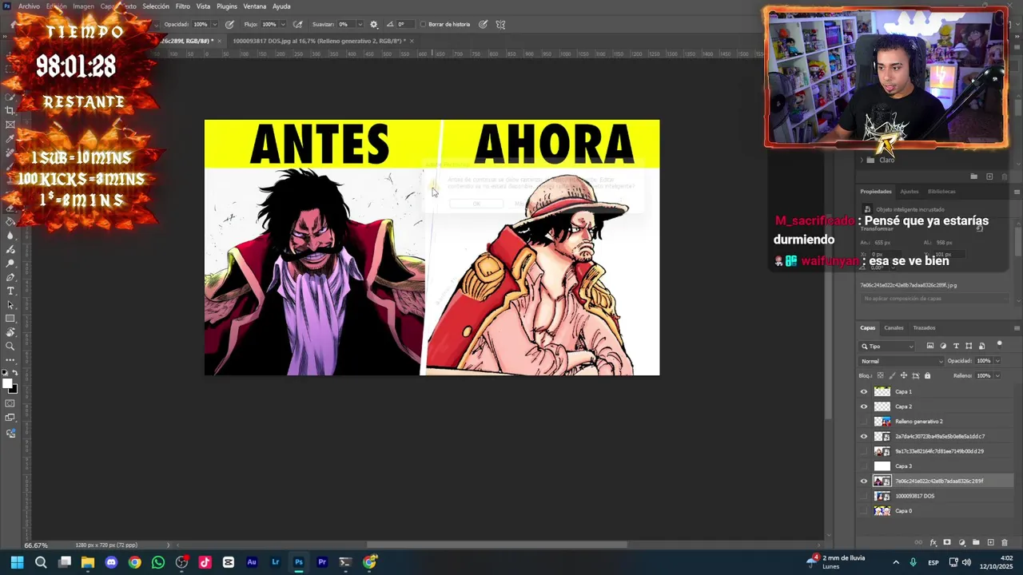
Task: Show 1000093817 DOS layer
Action: pyautogui.click(x=863, y=496)
